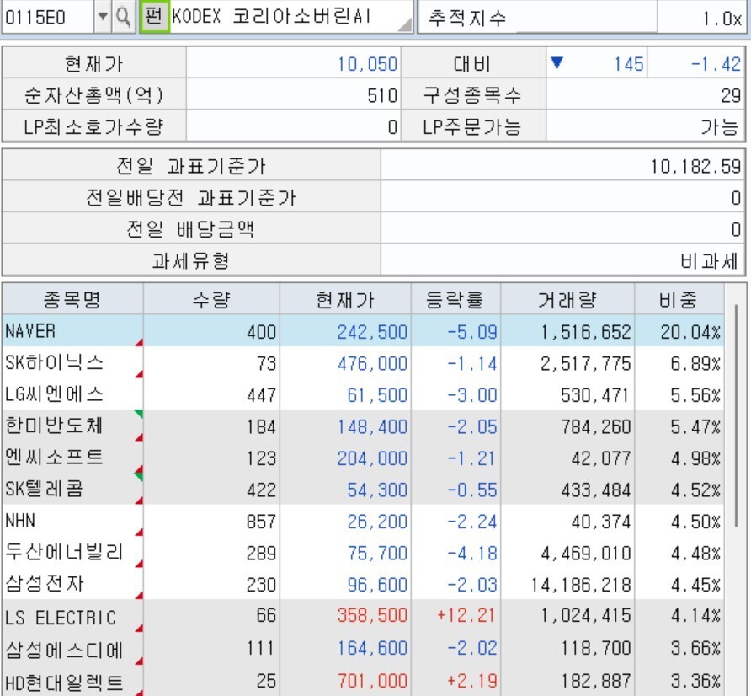Click the green-bordered 펀 fund badge
The height and width of the screenshot is (696, 751).
pyautogui.click(x=154, y=16)
